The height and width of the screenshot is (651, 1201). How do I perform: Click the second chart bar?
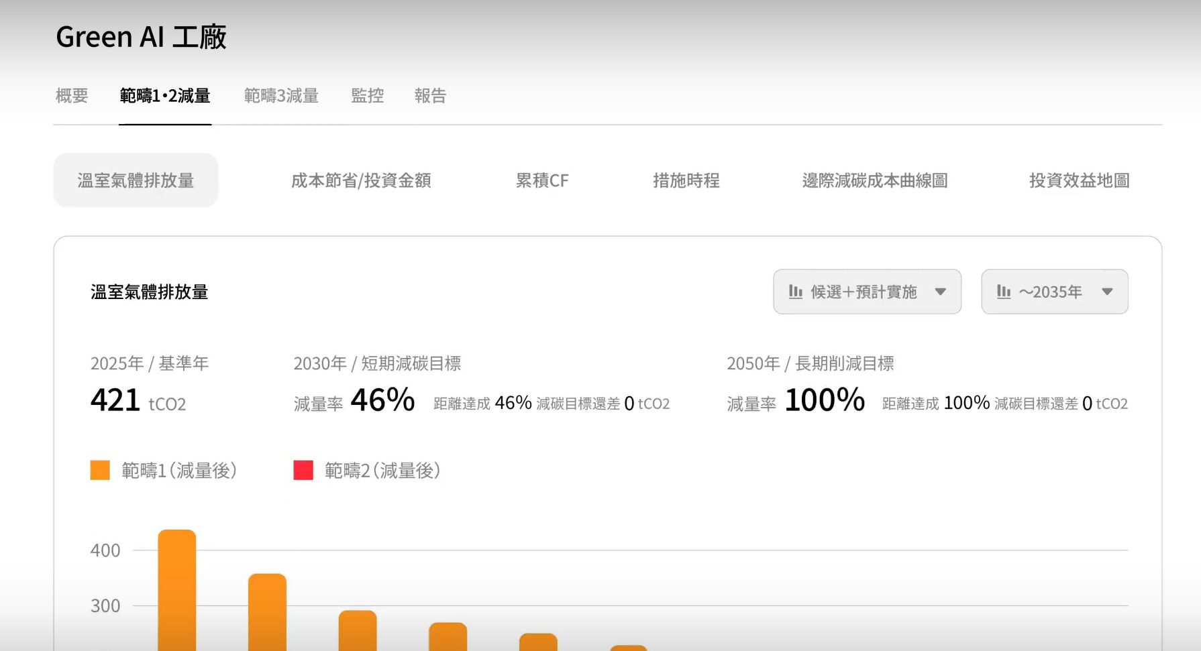(267, 612)
